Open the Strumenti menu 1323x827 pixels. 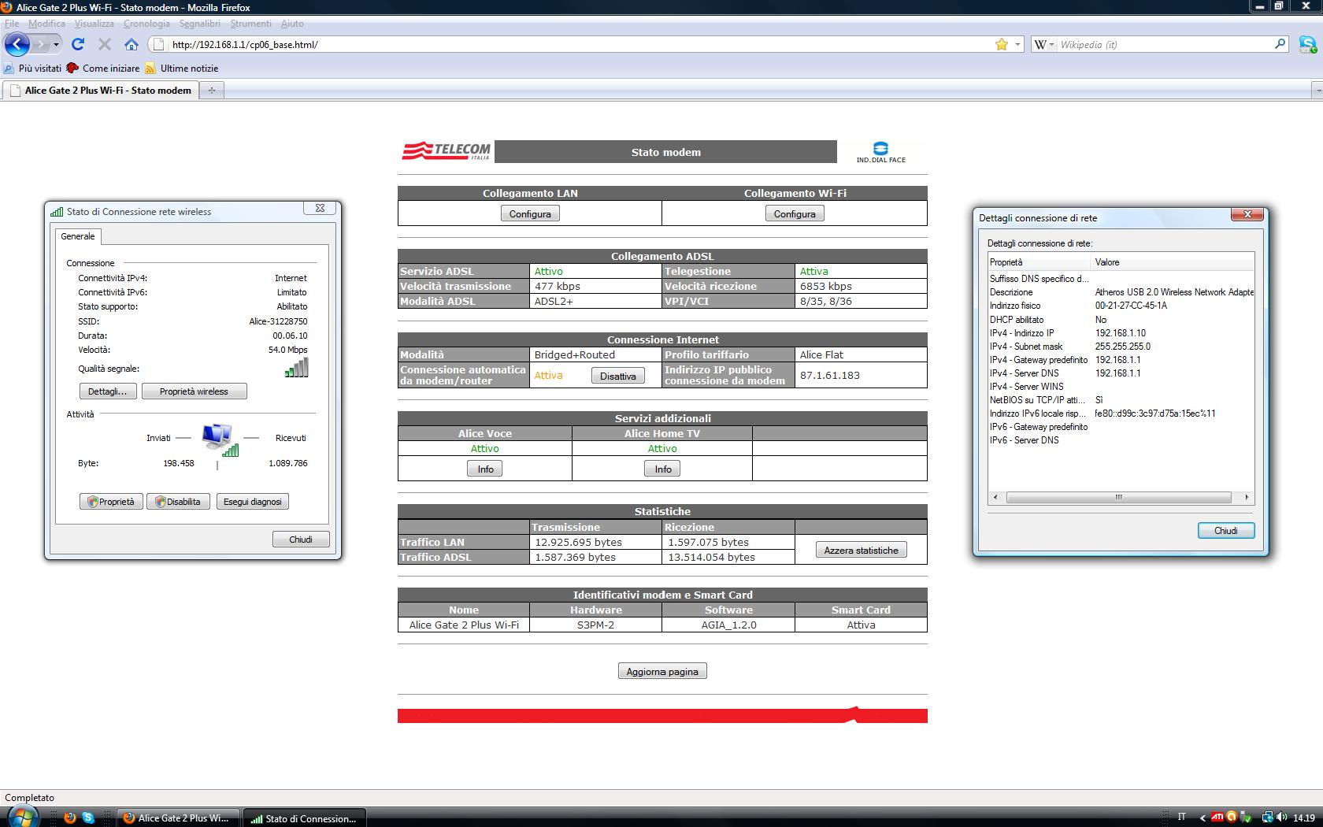[x=250, y=24]
